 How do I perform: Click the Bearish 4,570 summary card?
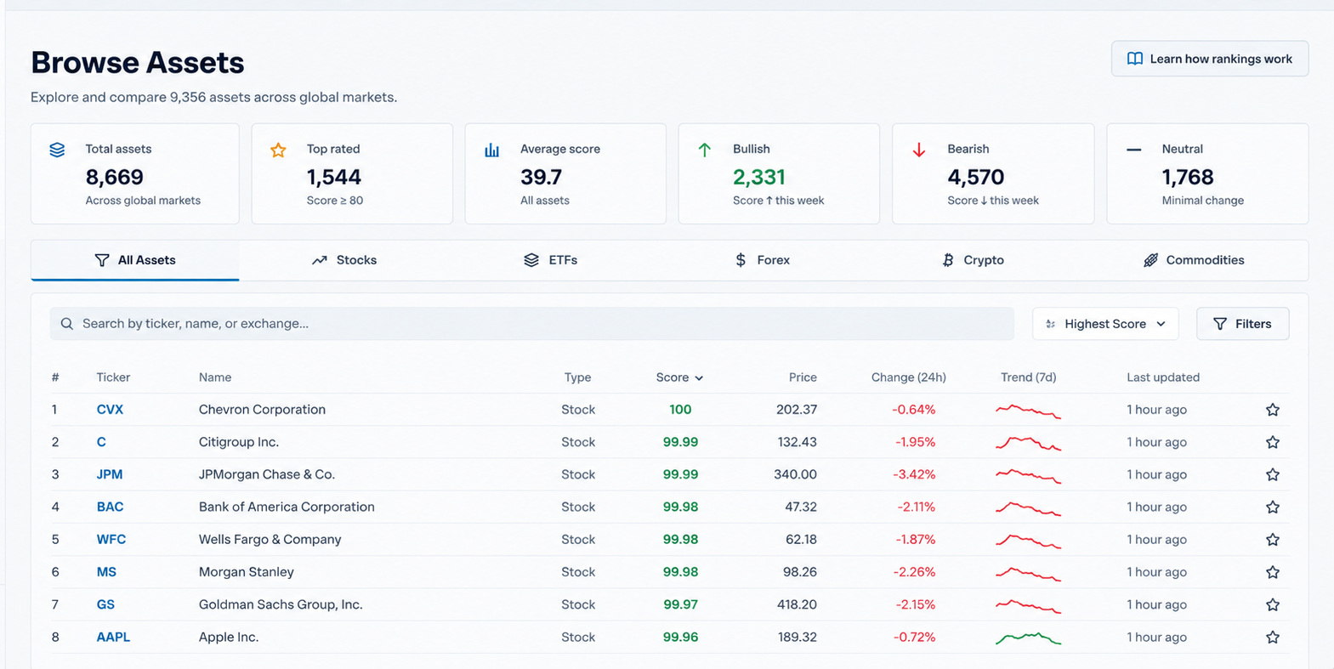pyautogui.click(x=993, y=174)
